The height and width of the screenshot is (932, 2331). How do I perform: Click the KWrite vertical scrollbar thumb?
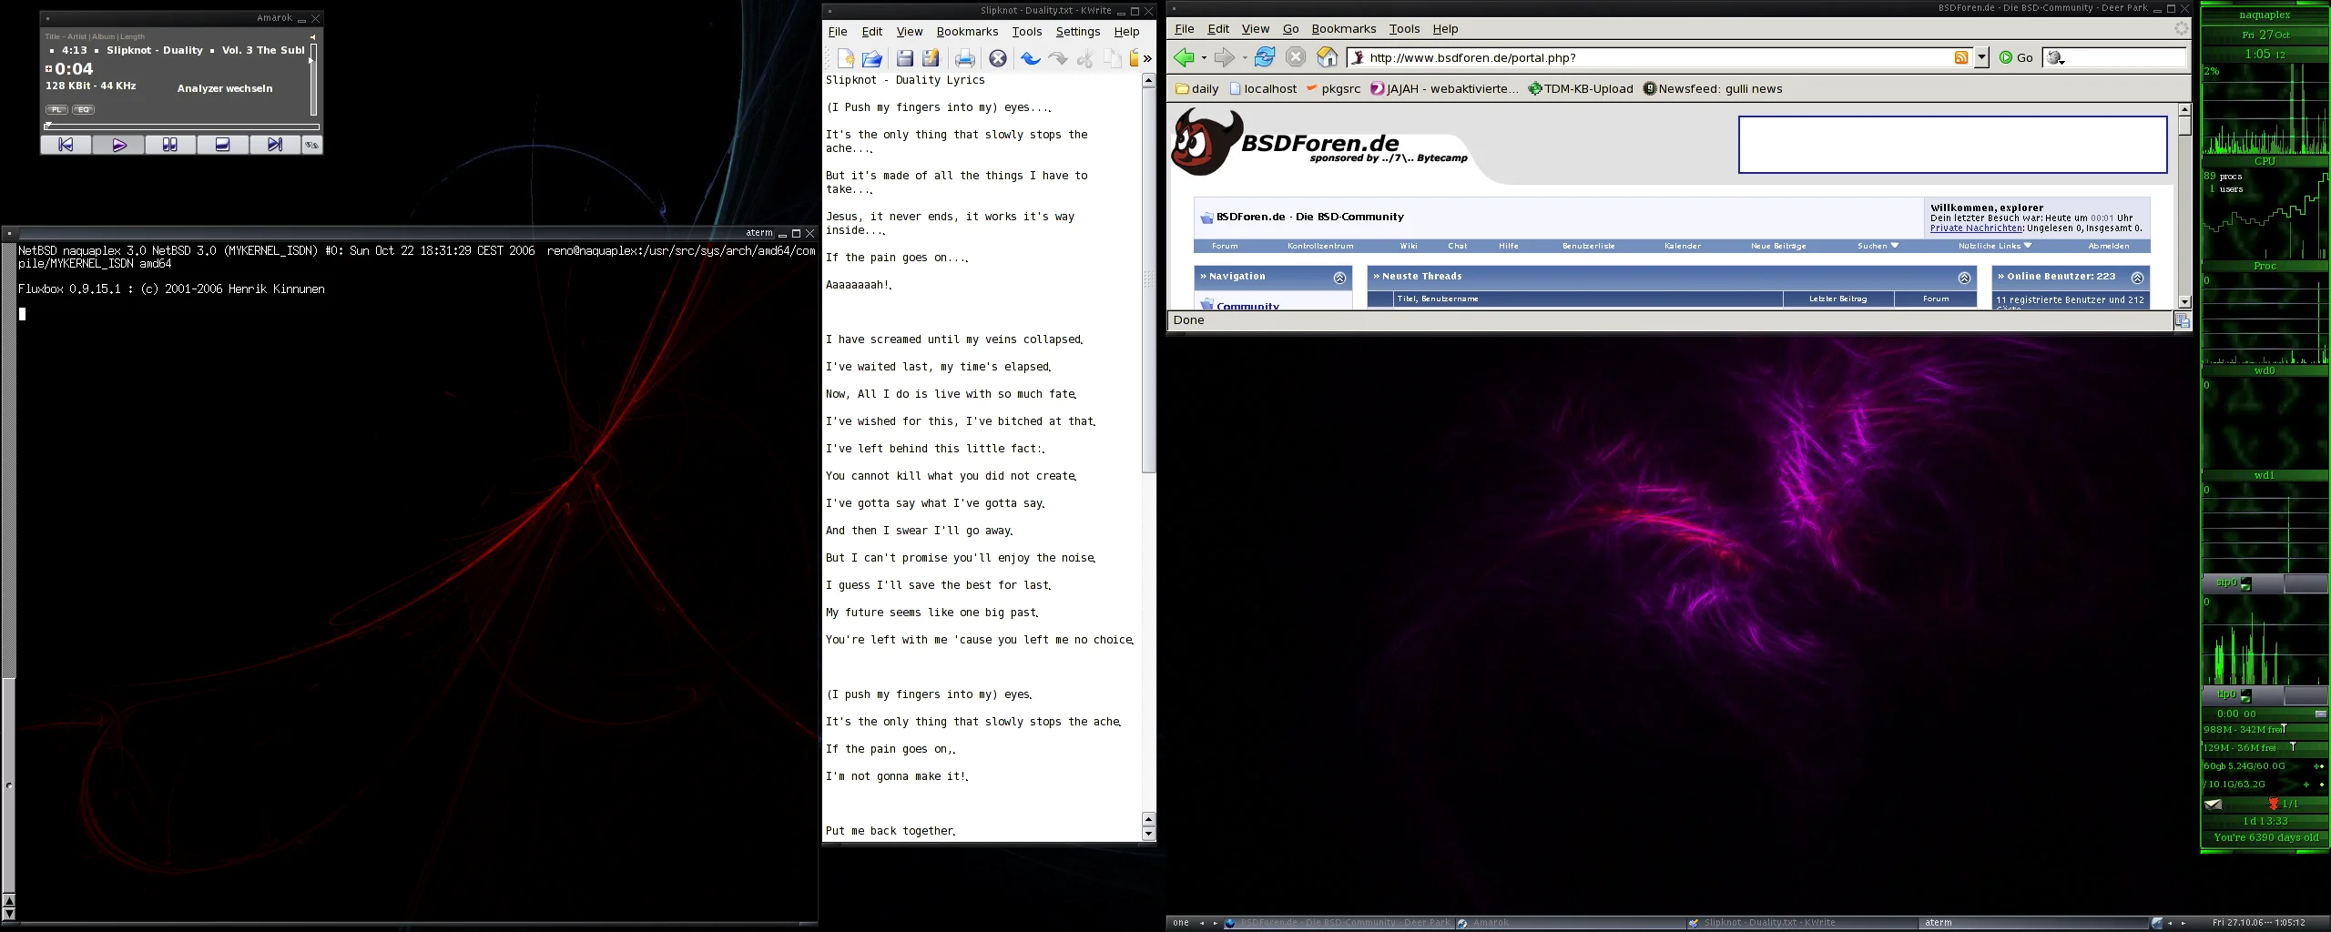[x=1148, y=280]
